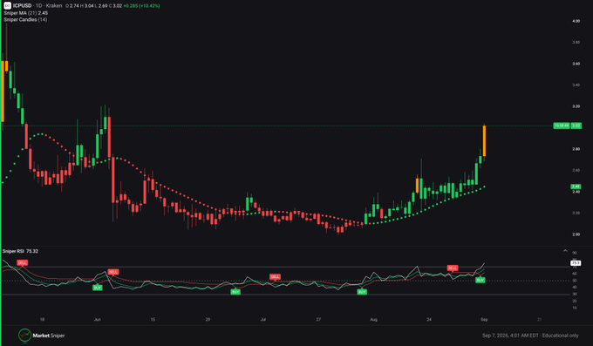The image size is (593, 346).
Task: Click the SELL marker in early June
Action: [x=113, y=272]
